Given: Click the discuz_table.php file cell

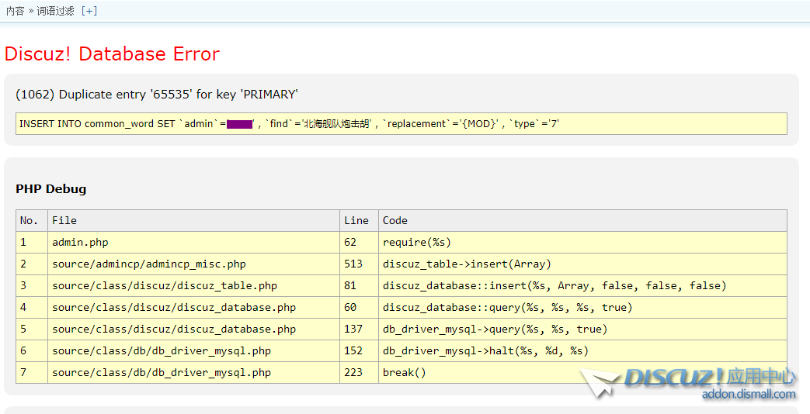Looking at the screenshot, I should pos(193,285).
